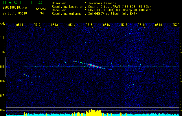Click the kHz axis unit label
This screenshot has height=116, width=182.
point(3,23)
